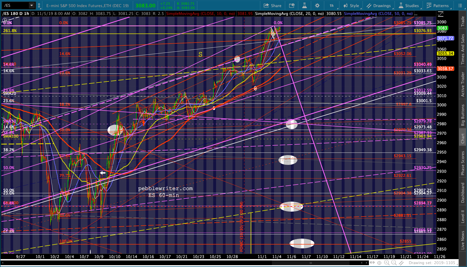Click the E-mini S&P 500 Index Futures description

click(88, 6)
